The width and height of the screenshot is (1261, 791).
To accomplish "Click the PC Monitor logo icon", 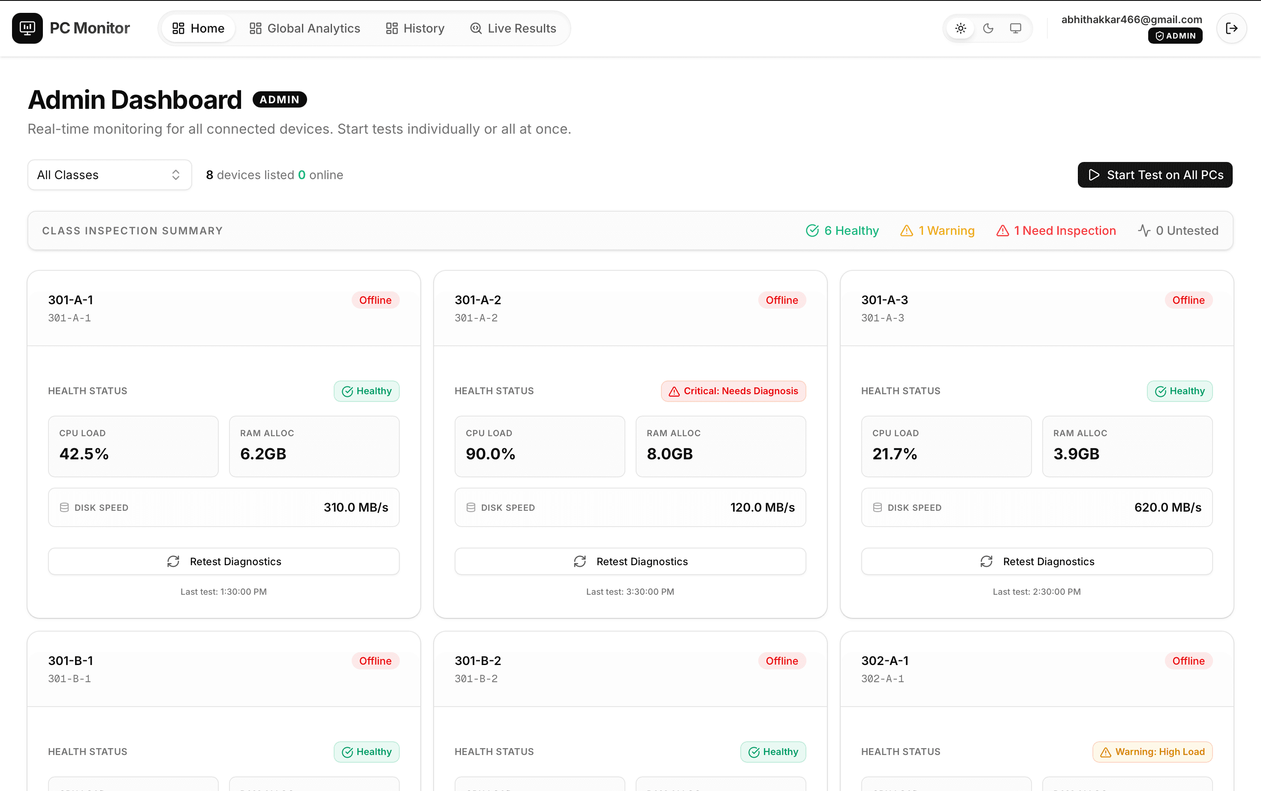I will pyautogui.click(x=27, y=28).
